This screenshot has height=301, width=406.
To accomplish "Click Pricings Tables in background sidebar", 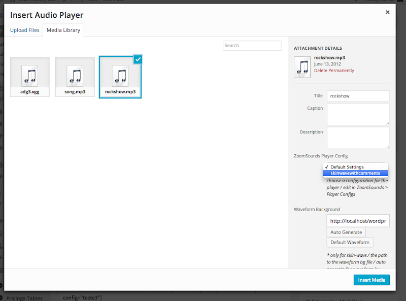I will (24, 298).
